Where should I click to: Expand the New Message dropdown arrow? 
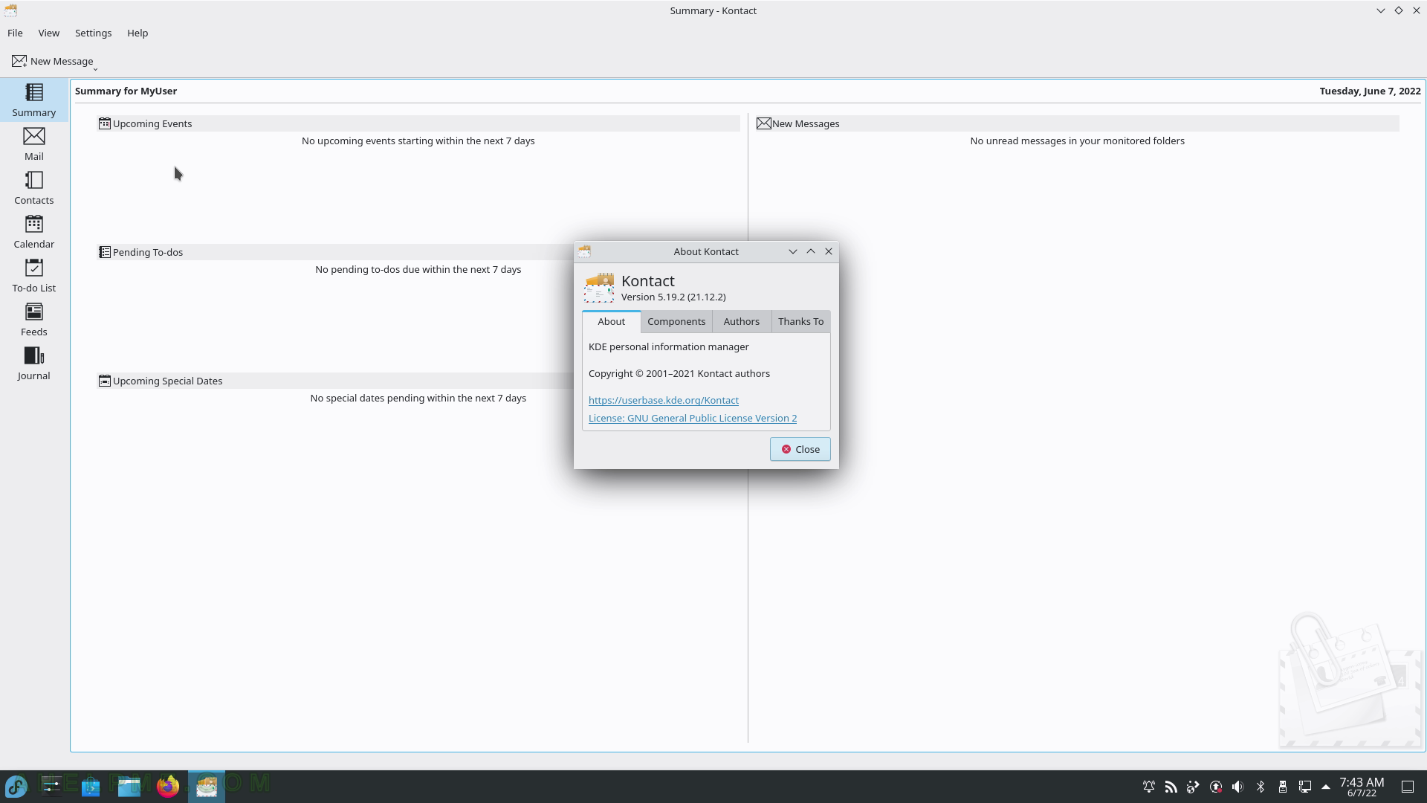(96, 68)
